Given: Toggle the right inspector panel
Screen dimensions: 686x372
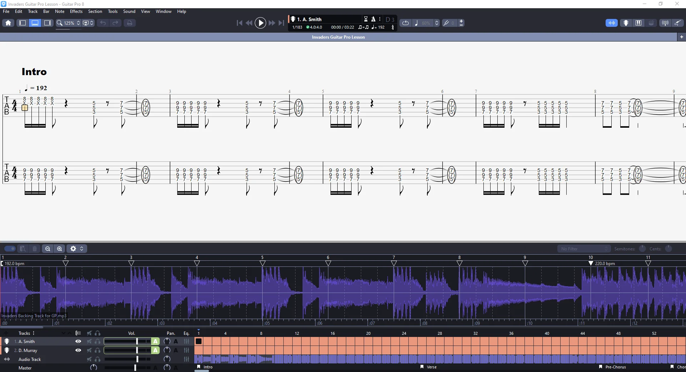Looking at the screenshot, I should click(48, 23).
